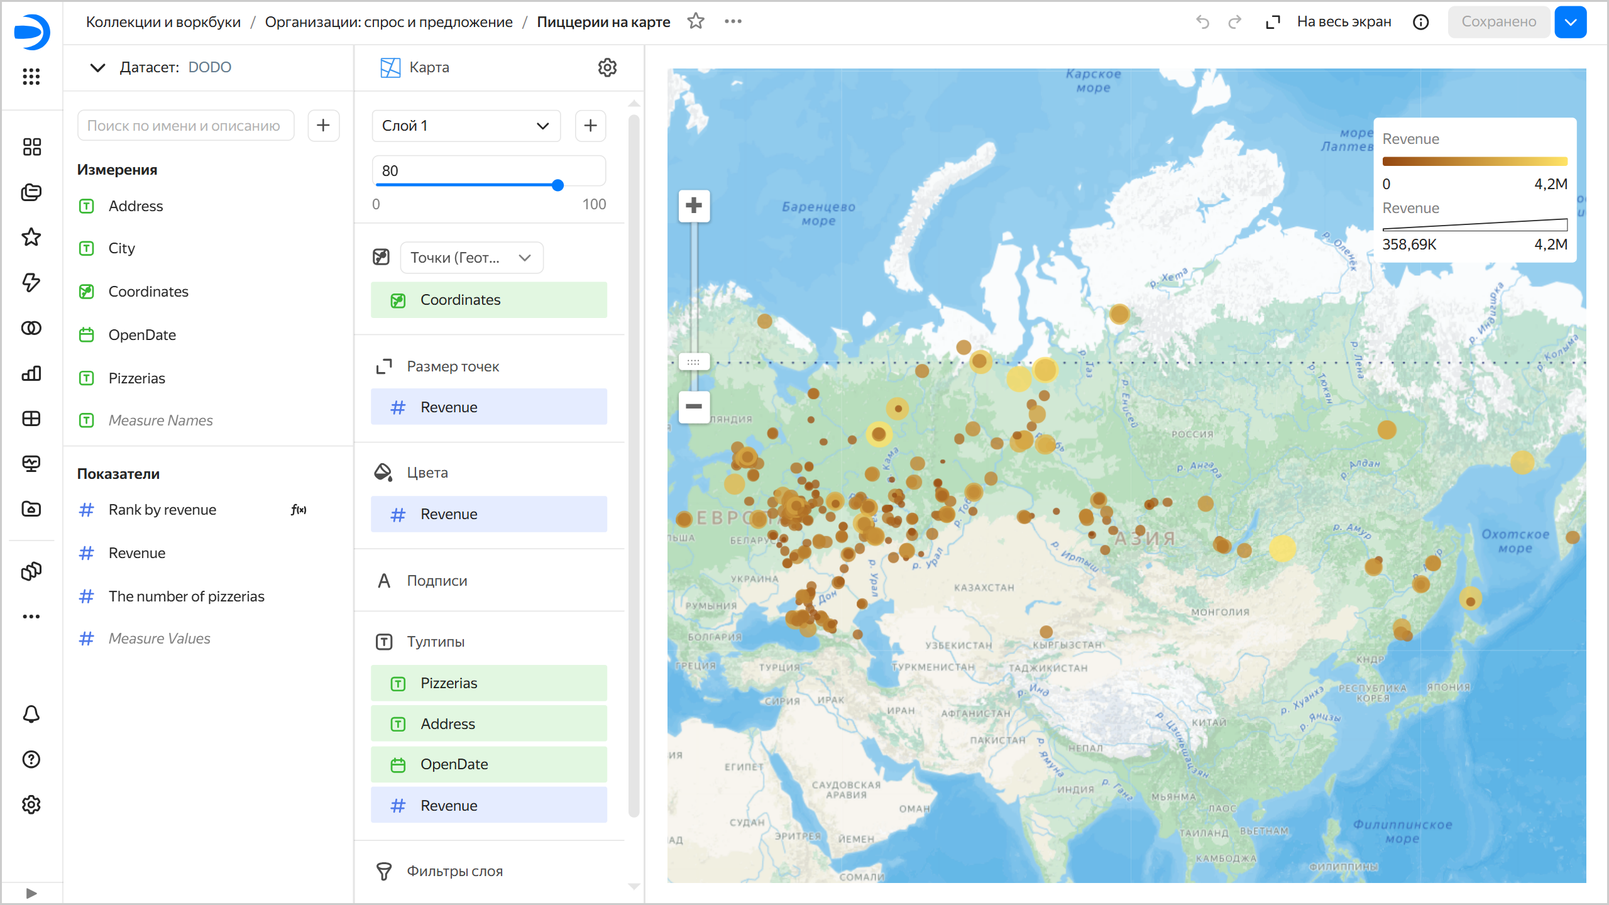Add new map layer plus button
Image resolution: width=1609 pixels, height=905 pixels.
590,125
